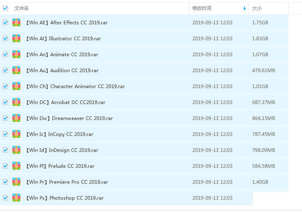Click the 1.67GB size value
Viewport: 302px width, 212px height.
point(260,55)
